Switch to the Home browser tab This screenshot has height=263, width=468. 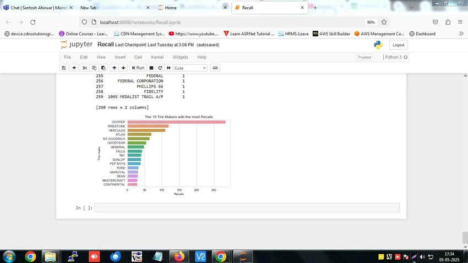[192, 8]
